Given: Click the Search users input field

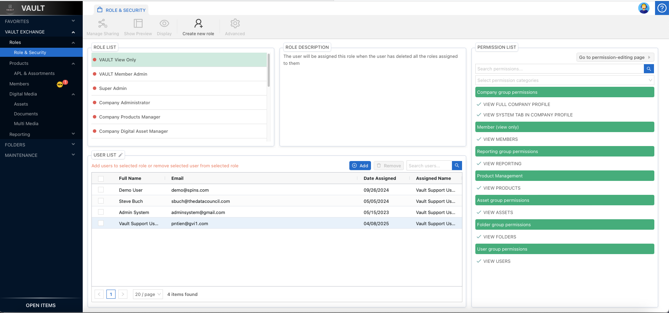Looking at the screenshot, I should coord(429,166).
